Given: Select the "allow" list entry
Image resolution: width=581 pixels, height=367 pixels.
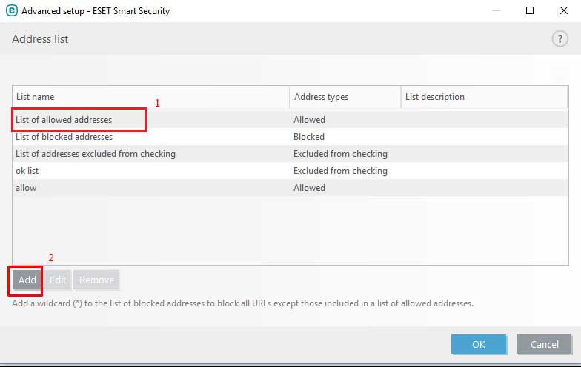Looking at the screenshot, I should (26, 188).
